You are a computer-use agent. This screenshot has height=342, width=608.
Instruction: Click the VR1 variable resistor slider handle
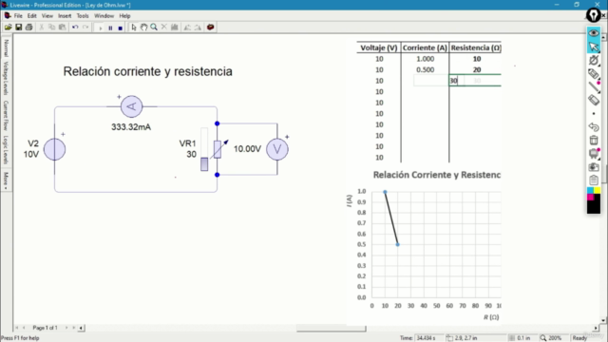click(204, 164)
